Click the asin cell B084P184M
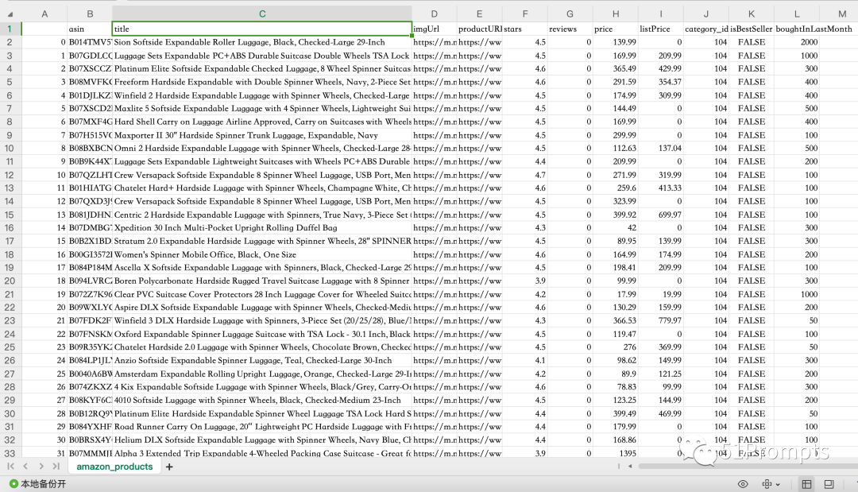This screenshot has width=858, height=492. point(90,268)
